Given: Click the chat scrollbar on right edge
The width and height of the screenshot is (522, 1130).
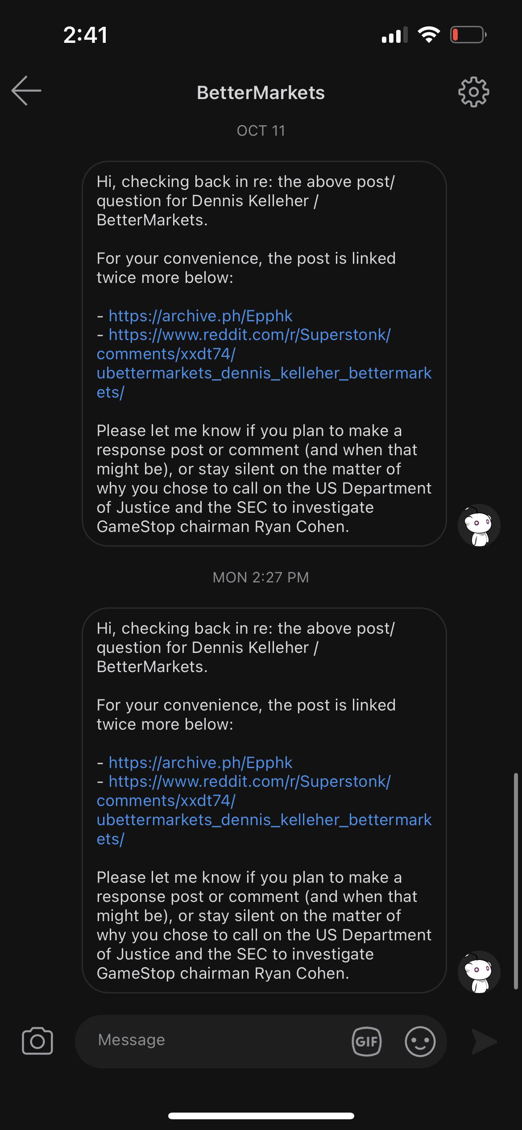Looking at the screenshot, I should [x=515, y=884].
